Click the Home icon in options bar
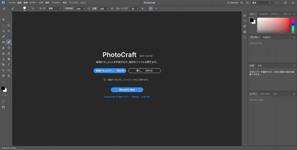The width and height of the screenshot is (297, 150). click(x=4, y=9)
